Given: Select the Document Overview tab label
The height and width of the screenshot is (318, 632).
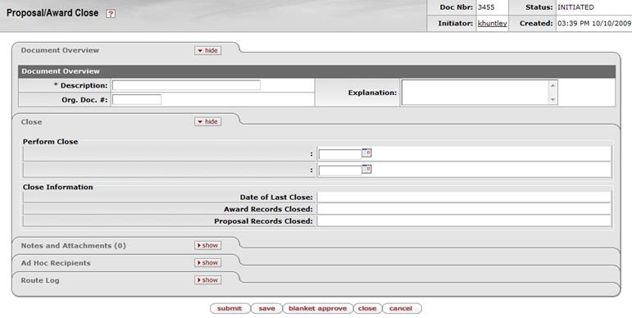Looking at the screenshot, I should tap(60, 50).
